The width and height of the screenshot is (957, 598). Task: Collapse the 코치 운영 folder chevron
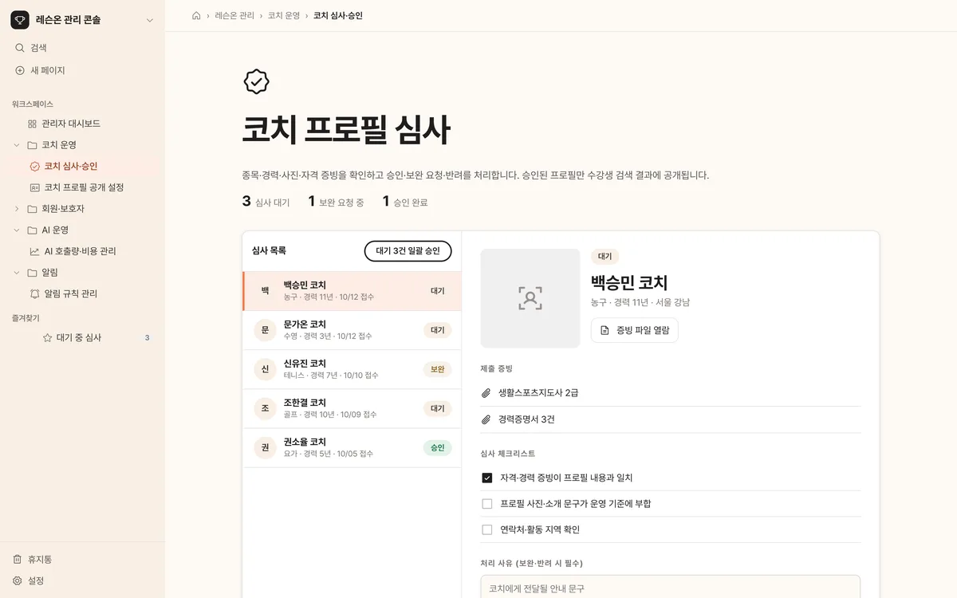(17, 145)
